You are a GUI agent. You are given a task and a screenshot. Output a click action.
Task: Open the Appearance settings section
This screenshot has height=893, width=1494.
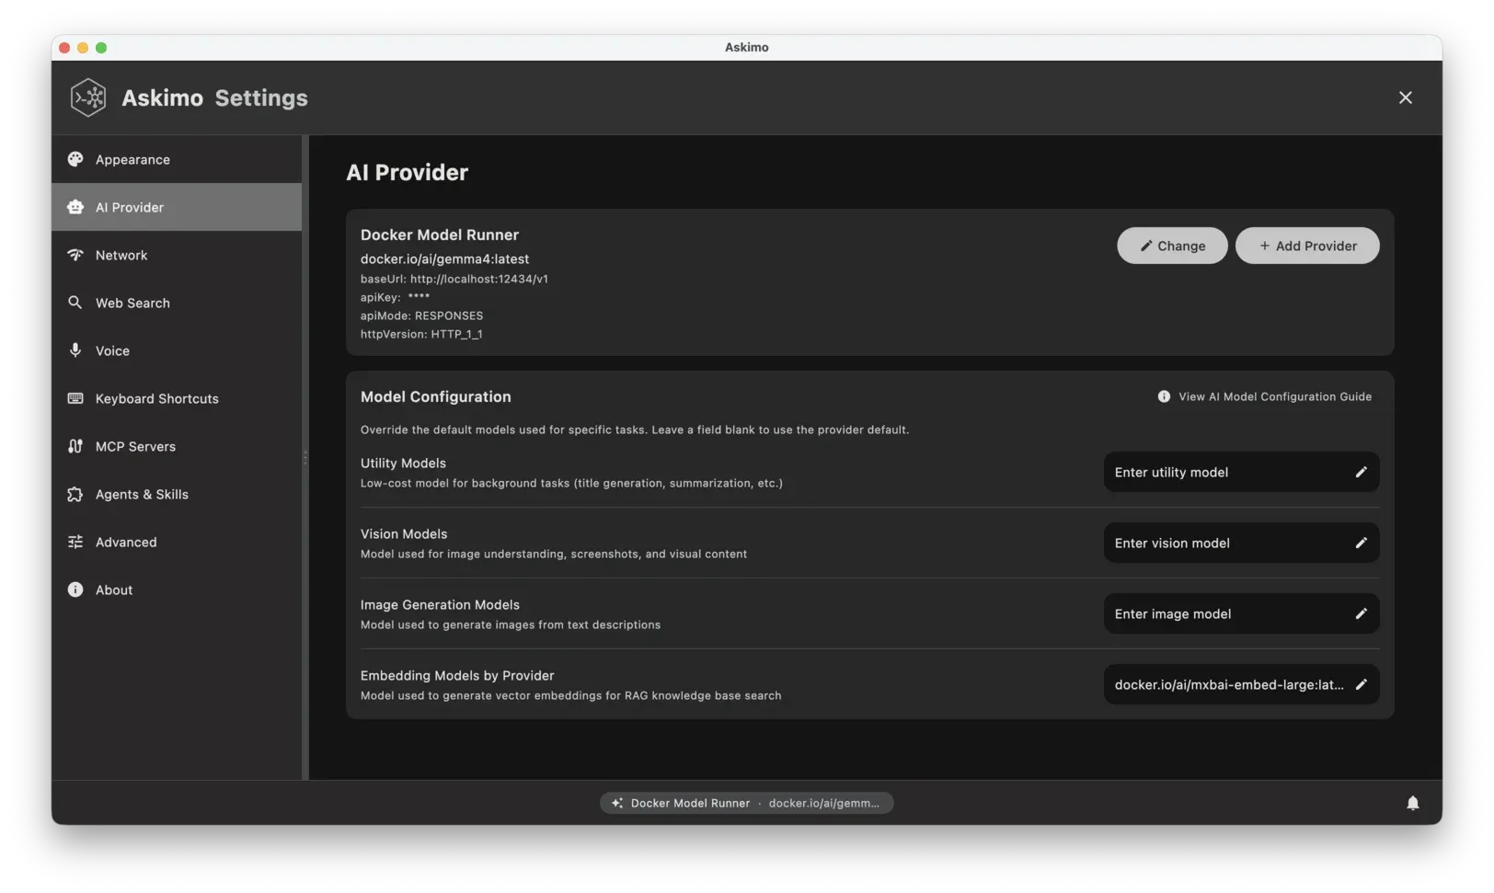pos(177,159)
